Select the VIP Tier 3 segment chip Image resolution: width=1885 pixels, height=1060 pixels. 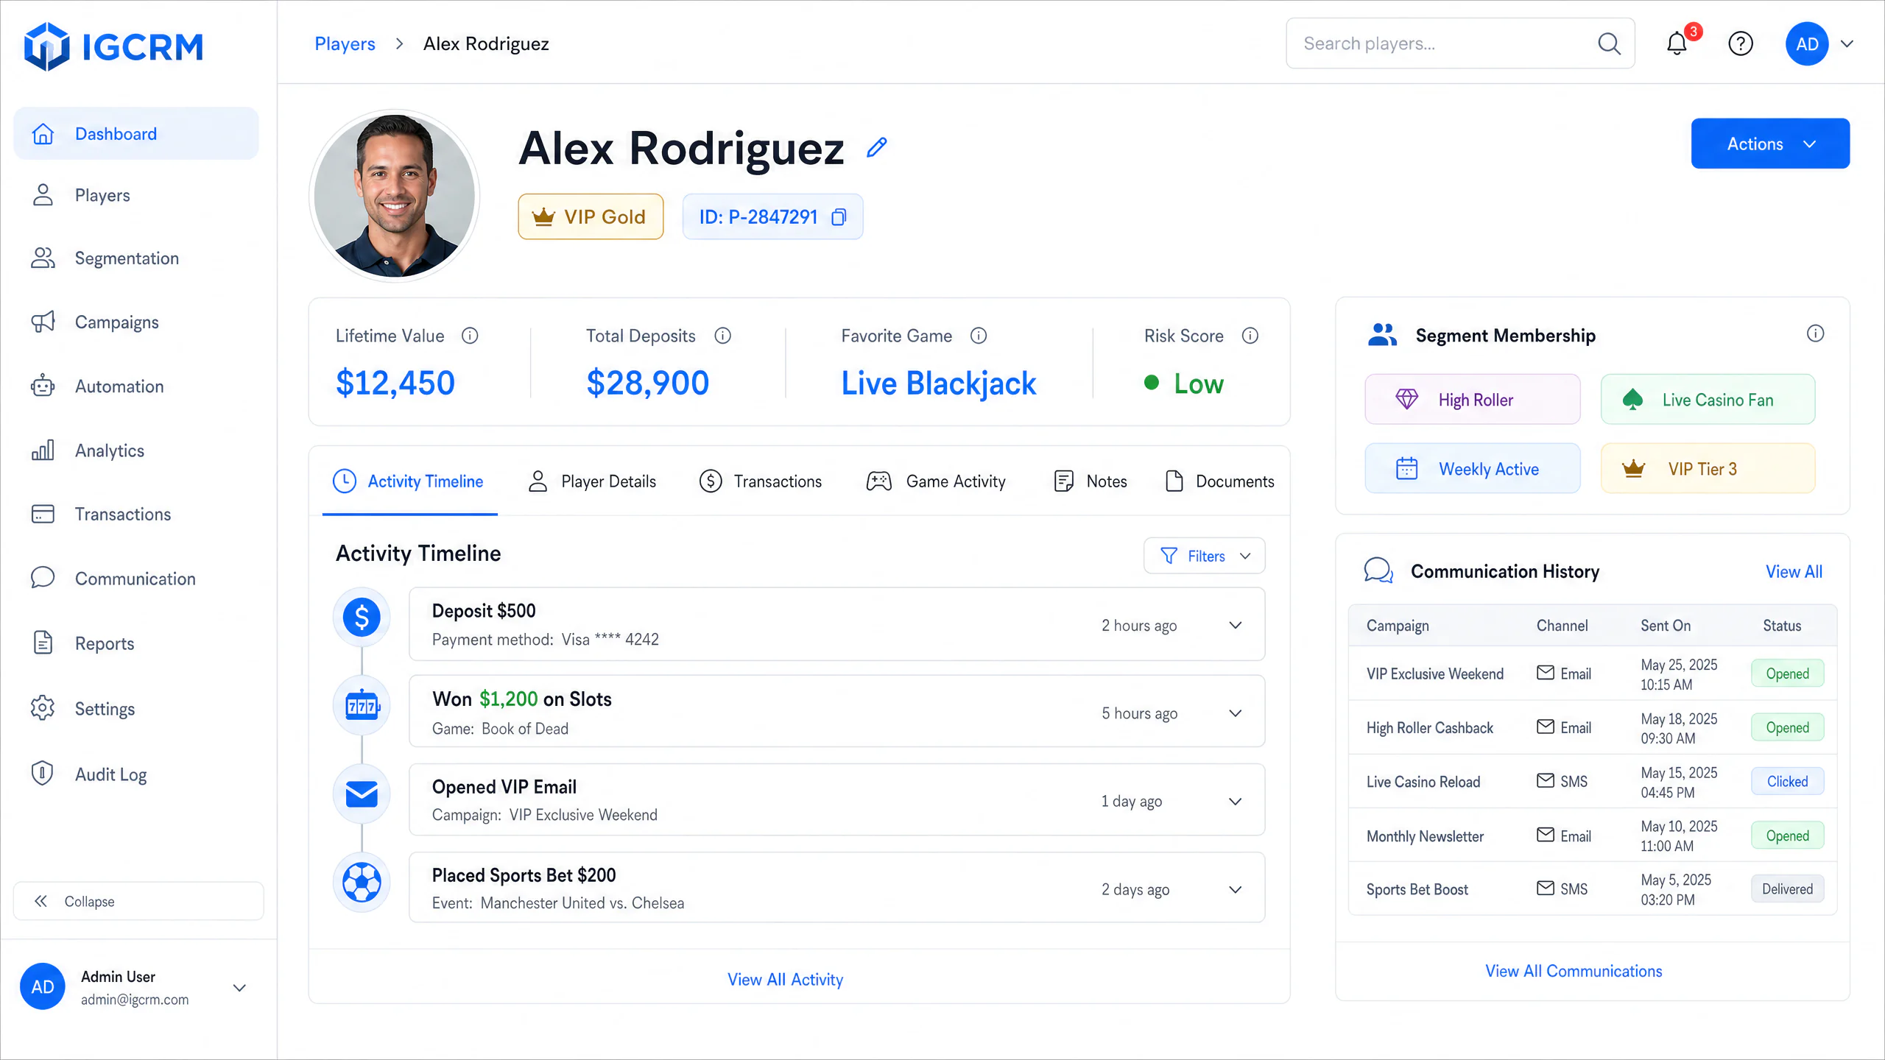(1708, 468)
